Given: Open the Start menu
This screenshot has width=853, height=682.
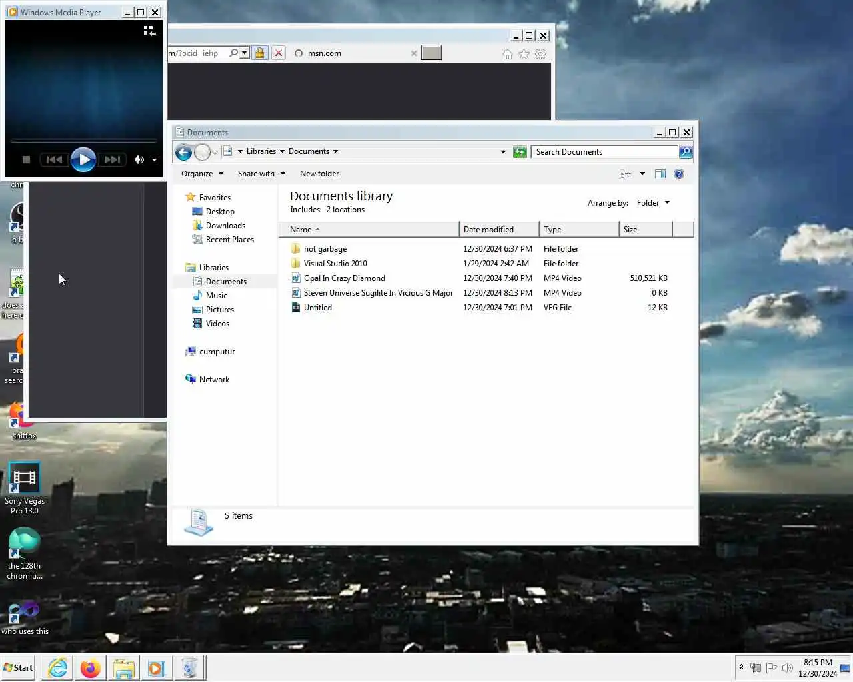Looking at the screenshot, I should [18, 667].
